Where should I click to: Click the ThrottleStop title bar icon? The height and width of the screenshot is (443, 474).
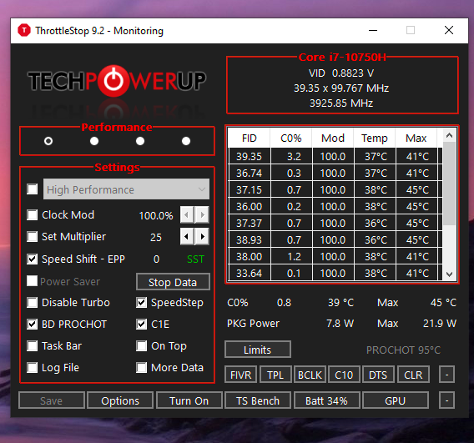(x=24, y=30)
